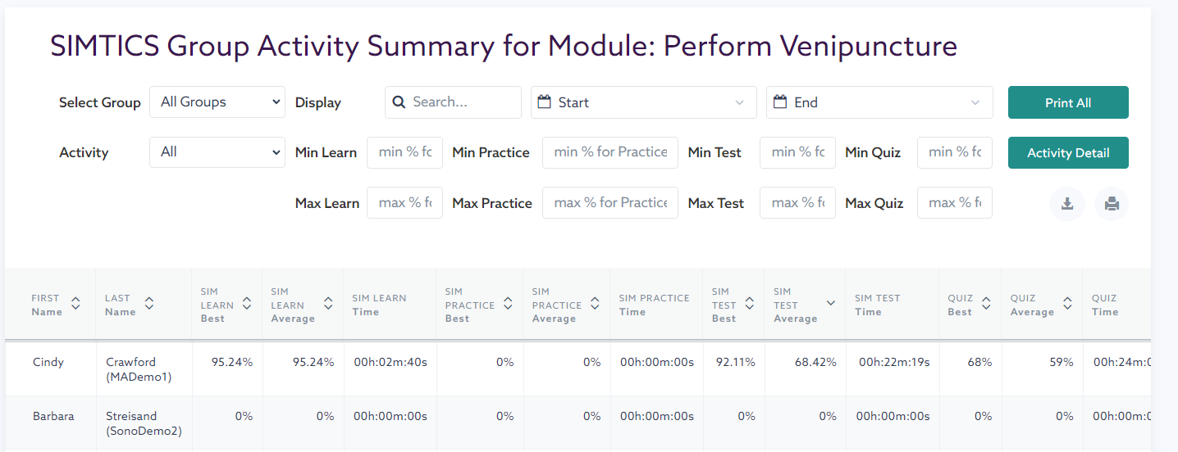Click the printer icon

point(1112,204)
